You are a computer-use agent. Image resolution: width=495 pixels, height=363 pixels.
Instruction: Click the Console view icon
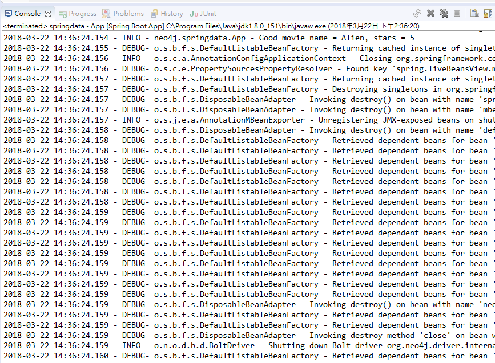pos(9,13)
